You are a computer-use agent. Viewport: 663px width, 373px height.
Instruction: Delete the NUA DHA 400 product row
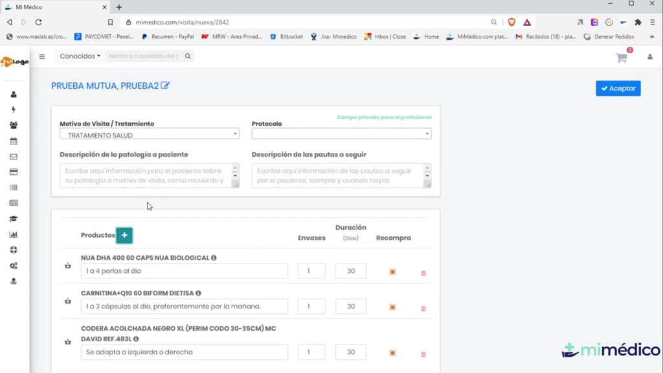point(423,273)
